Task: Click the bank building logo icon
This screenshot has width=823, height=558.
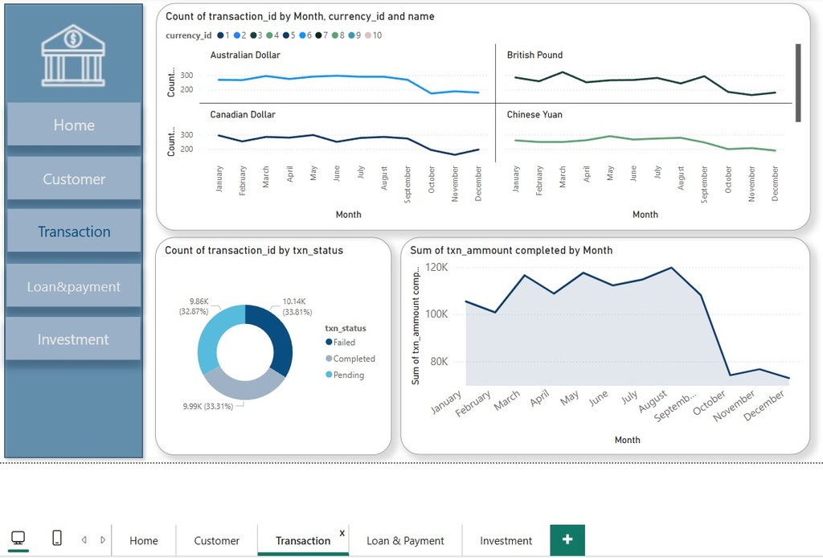Action: pos(73,55)
